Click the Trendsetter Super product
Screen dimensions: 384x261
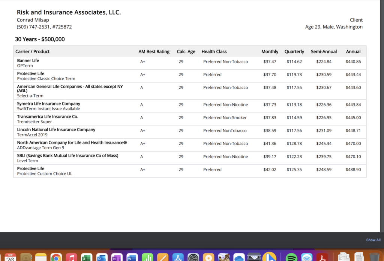(34, 121)
